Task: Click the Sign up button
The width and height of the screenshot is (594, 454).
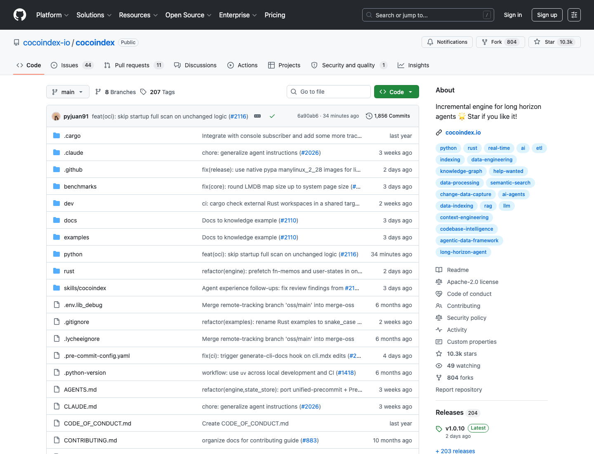Action: pyautogui.click(x=547, y=15)
